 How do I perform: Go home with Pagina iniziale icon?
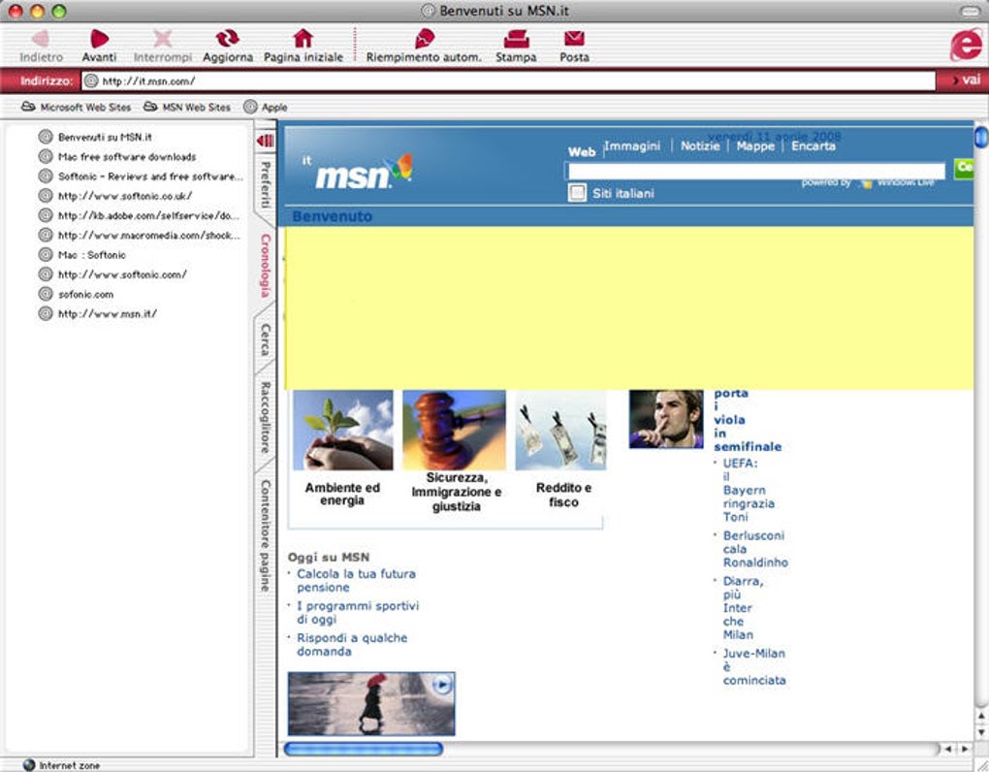[303, 39]
